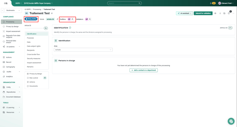Click the pencil icon next to Article 30 mode
Screen dimensions: 237x127
tap(57, 19)
